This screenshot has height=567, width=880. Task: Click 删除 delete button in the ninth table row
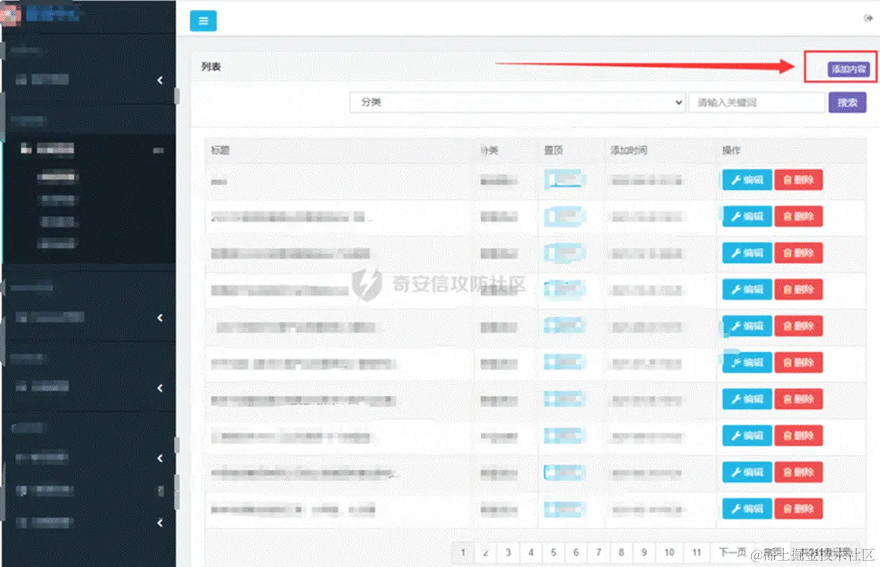tap(798, 472)
